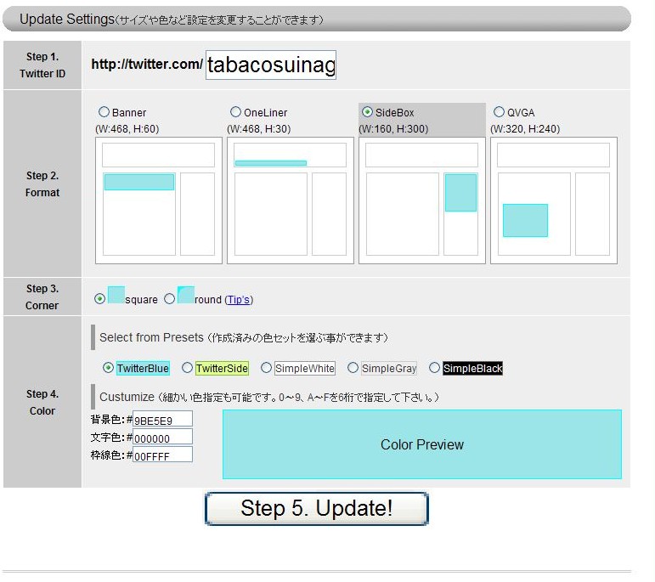Click the Banner label text
The image size is (655, 582).
click(129, 113)
